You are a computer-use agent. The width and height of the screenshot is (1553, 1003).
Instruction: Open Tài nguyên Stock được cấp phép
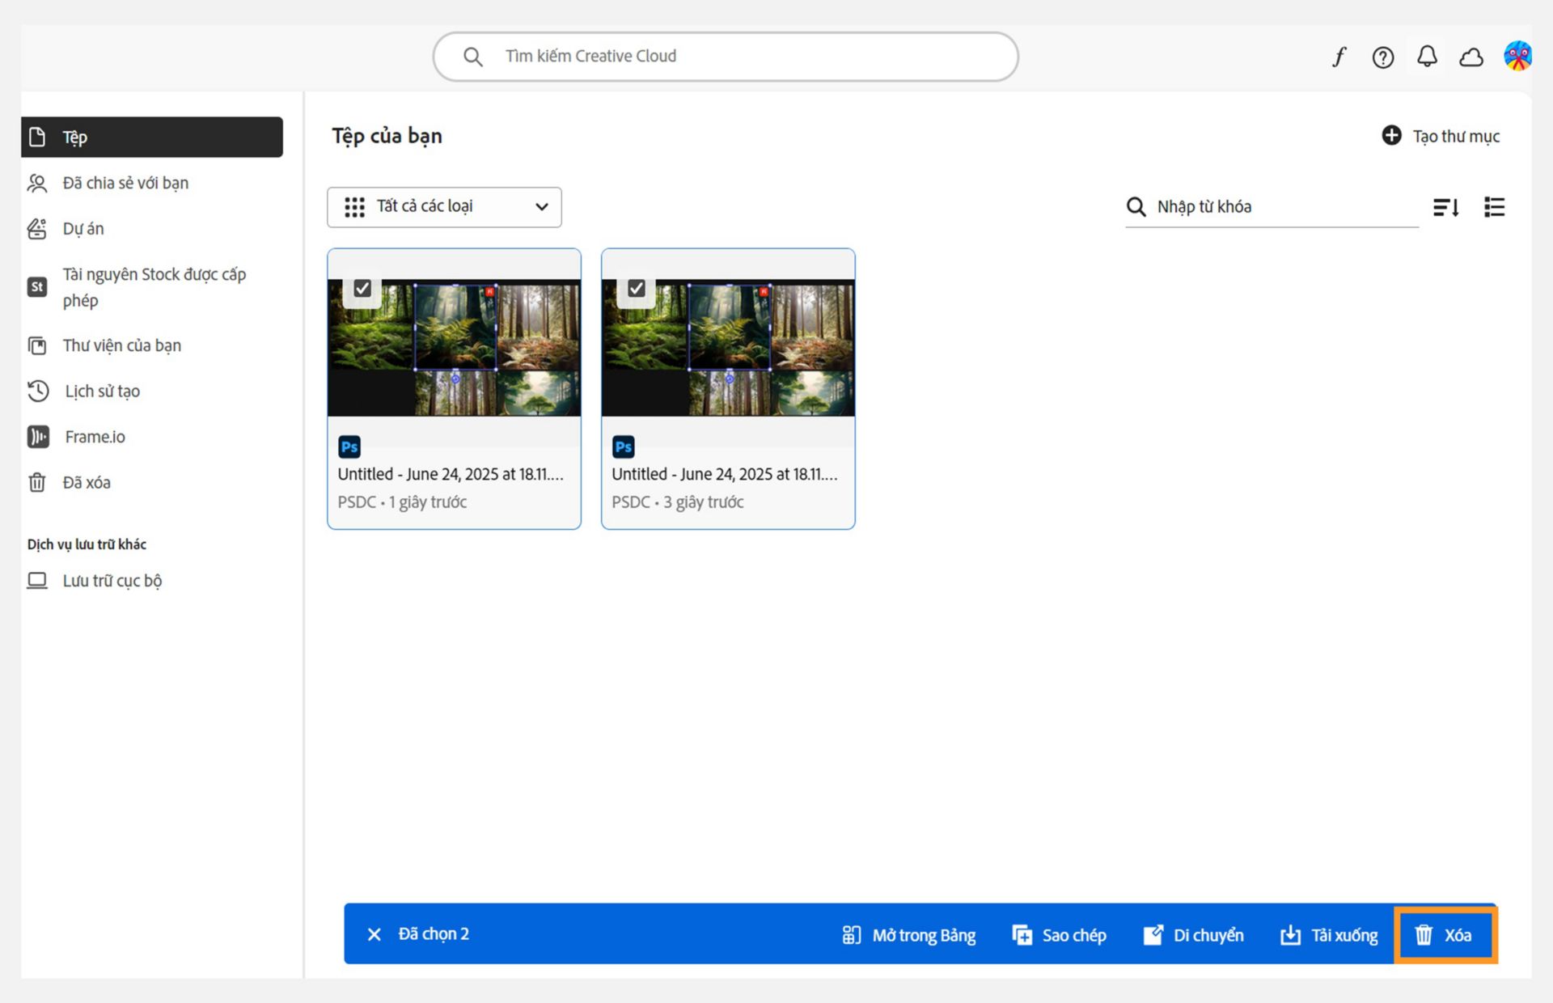click(152, 287)
